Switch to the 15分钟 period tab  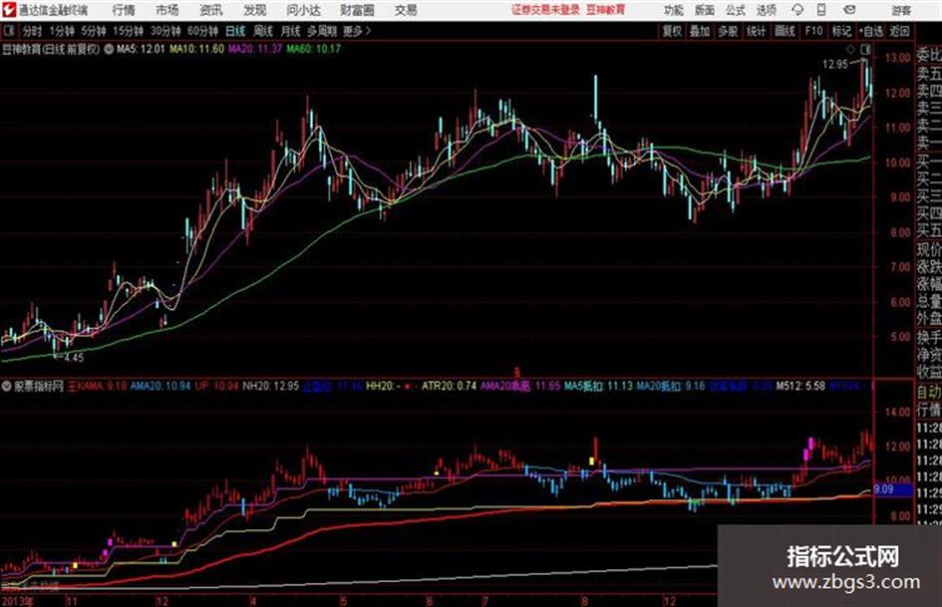tap(128, 31)
